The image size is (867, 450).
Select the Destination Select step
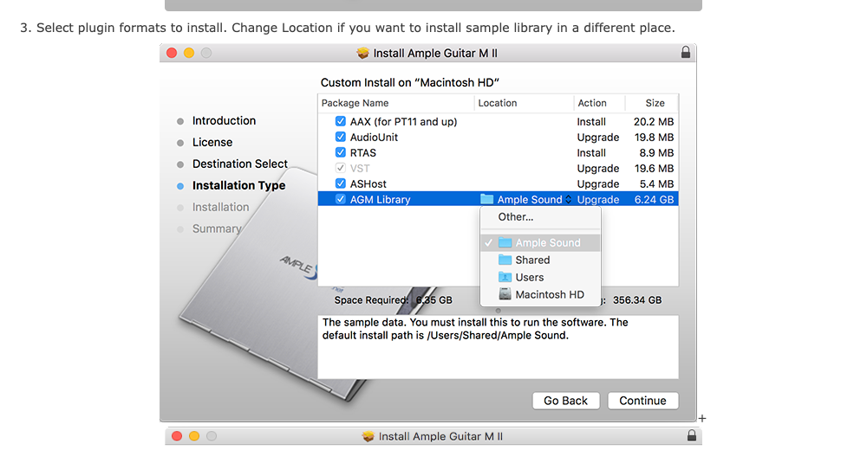click(x=240, y=164)
